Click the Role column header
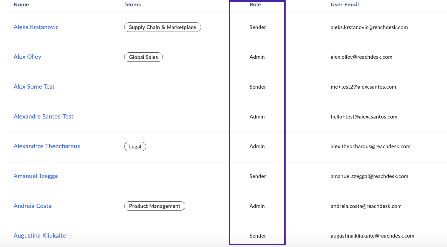Screen dimensions: 447x247 tap(255, 5)
